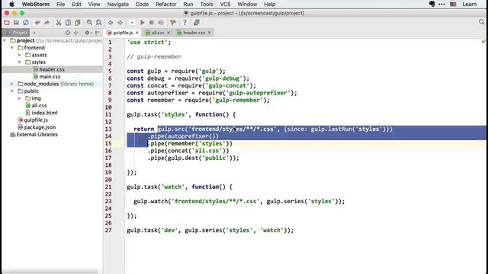Screen dimensions: 488x274
Task: Expand the img folder
Action: point(20,98)
